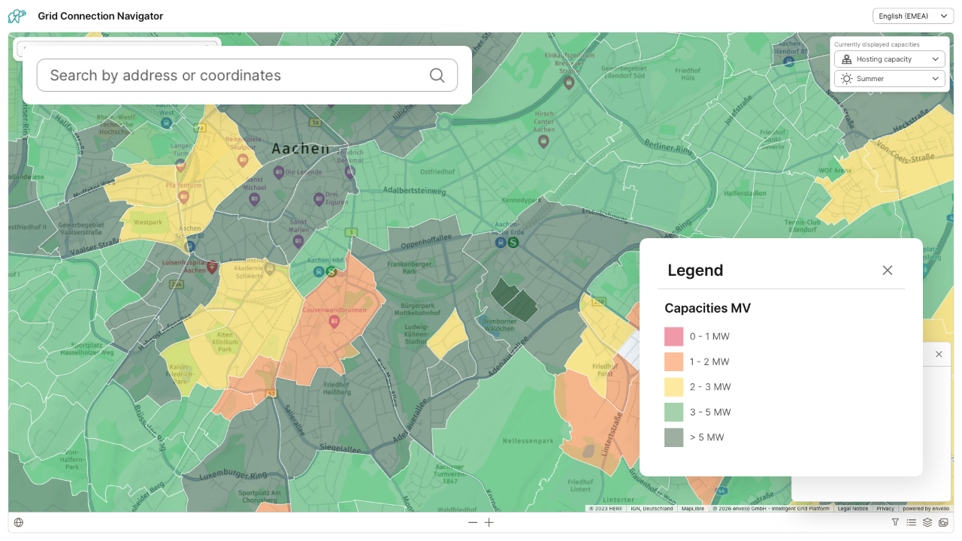The width and height of the screenshot is (962, 541).
Task: Expand the Summer season dropdown
Action: coord(889,79)
